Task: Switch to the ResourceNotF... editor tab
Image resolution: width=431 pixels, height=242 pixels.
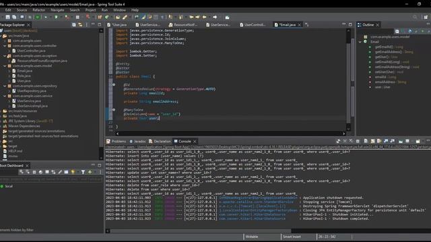Action: (x=184, y=25)
